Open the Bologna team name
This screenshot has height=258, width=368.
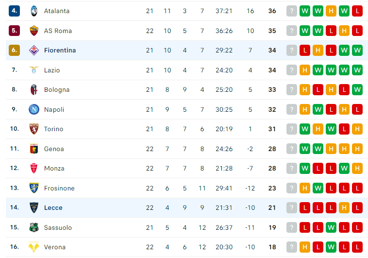coord(57,90)
